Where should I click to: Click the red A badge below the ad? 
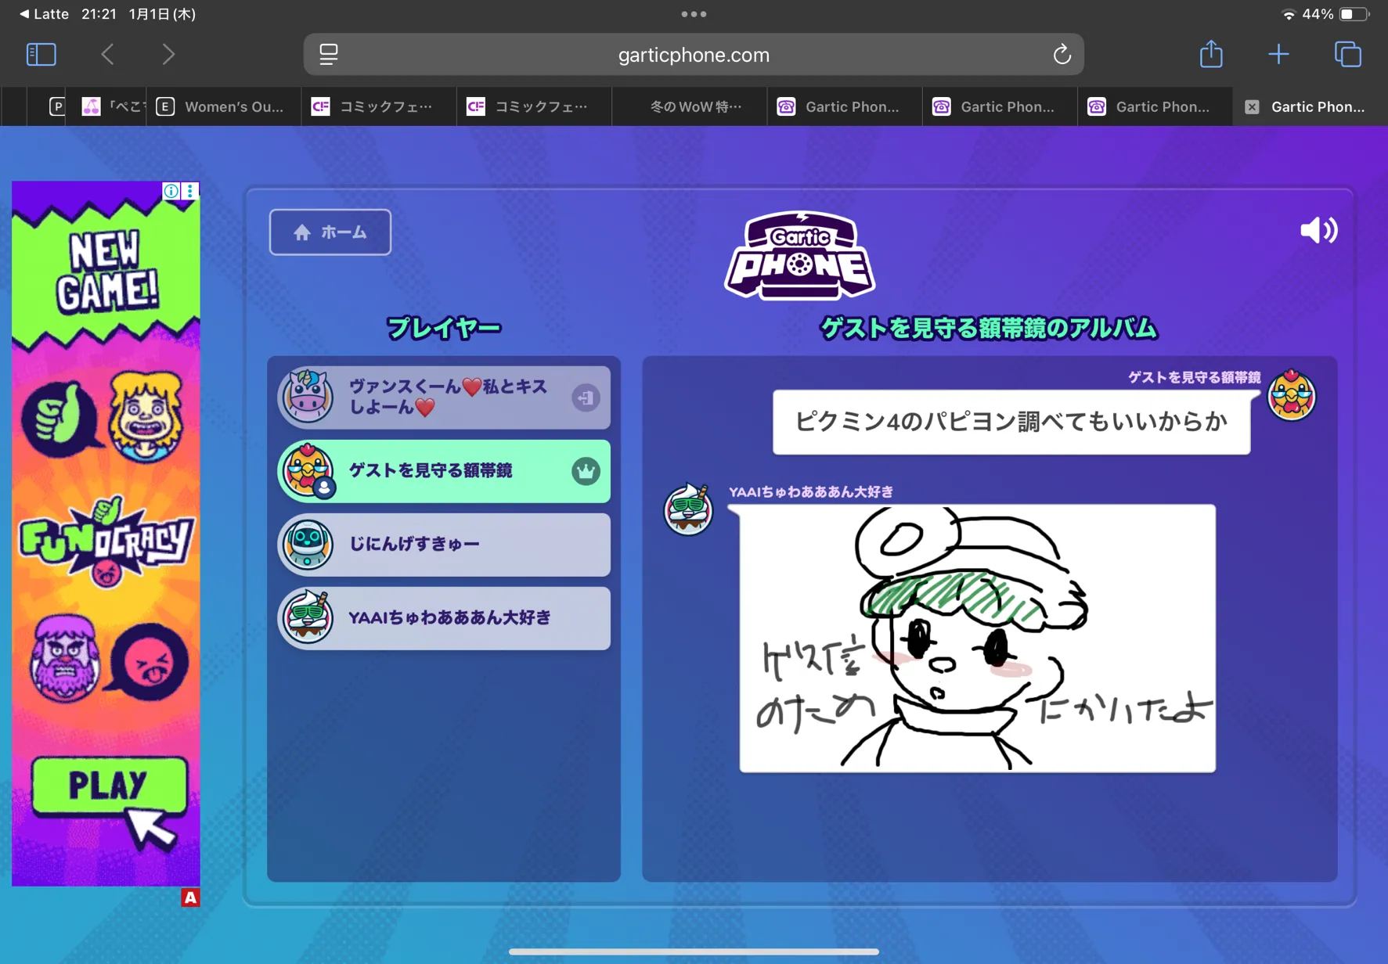[x=190, y=897]
